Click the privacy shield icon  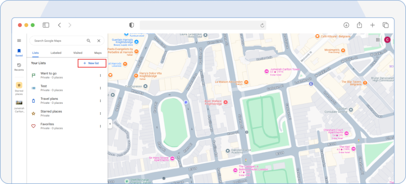coord(132,25)
